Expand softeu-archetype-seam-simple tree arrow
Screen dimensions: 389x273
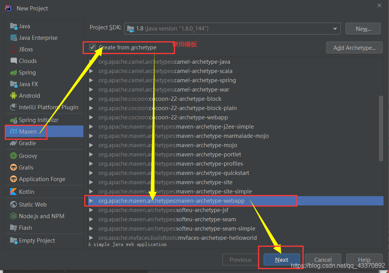click(x=91, y=228)
